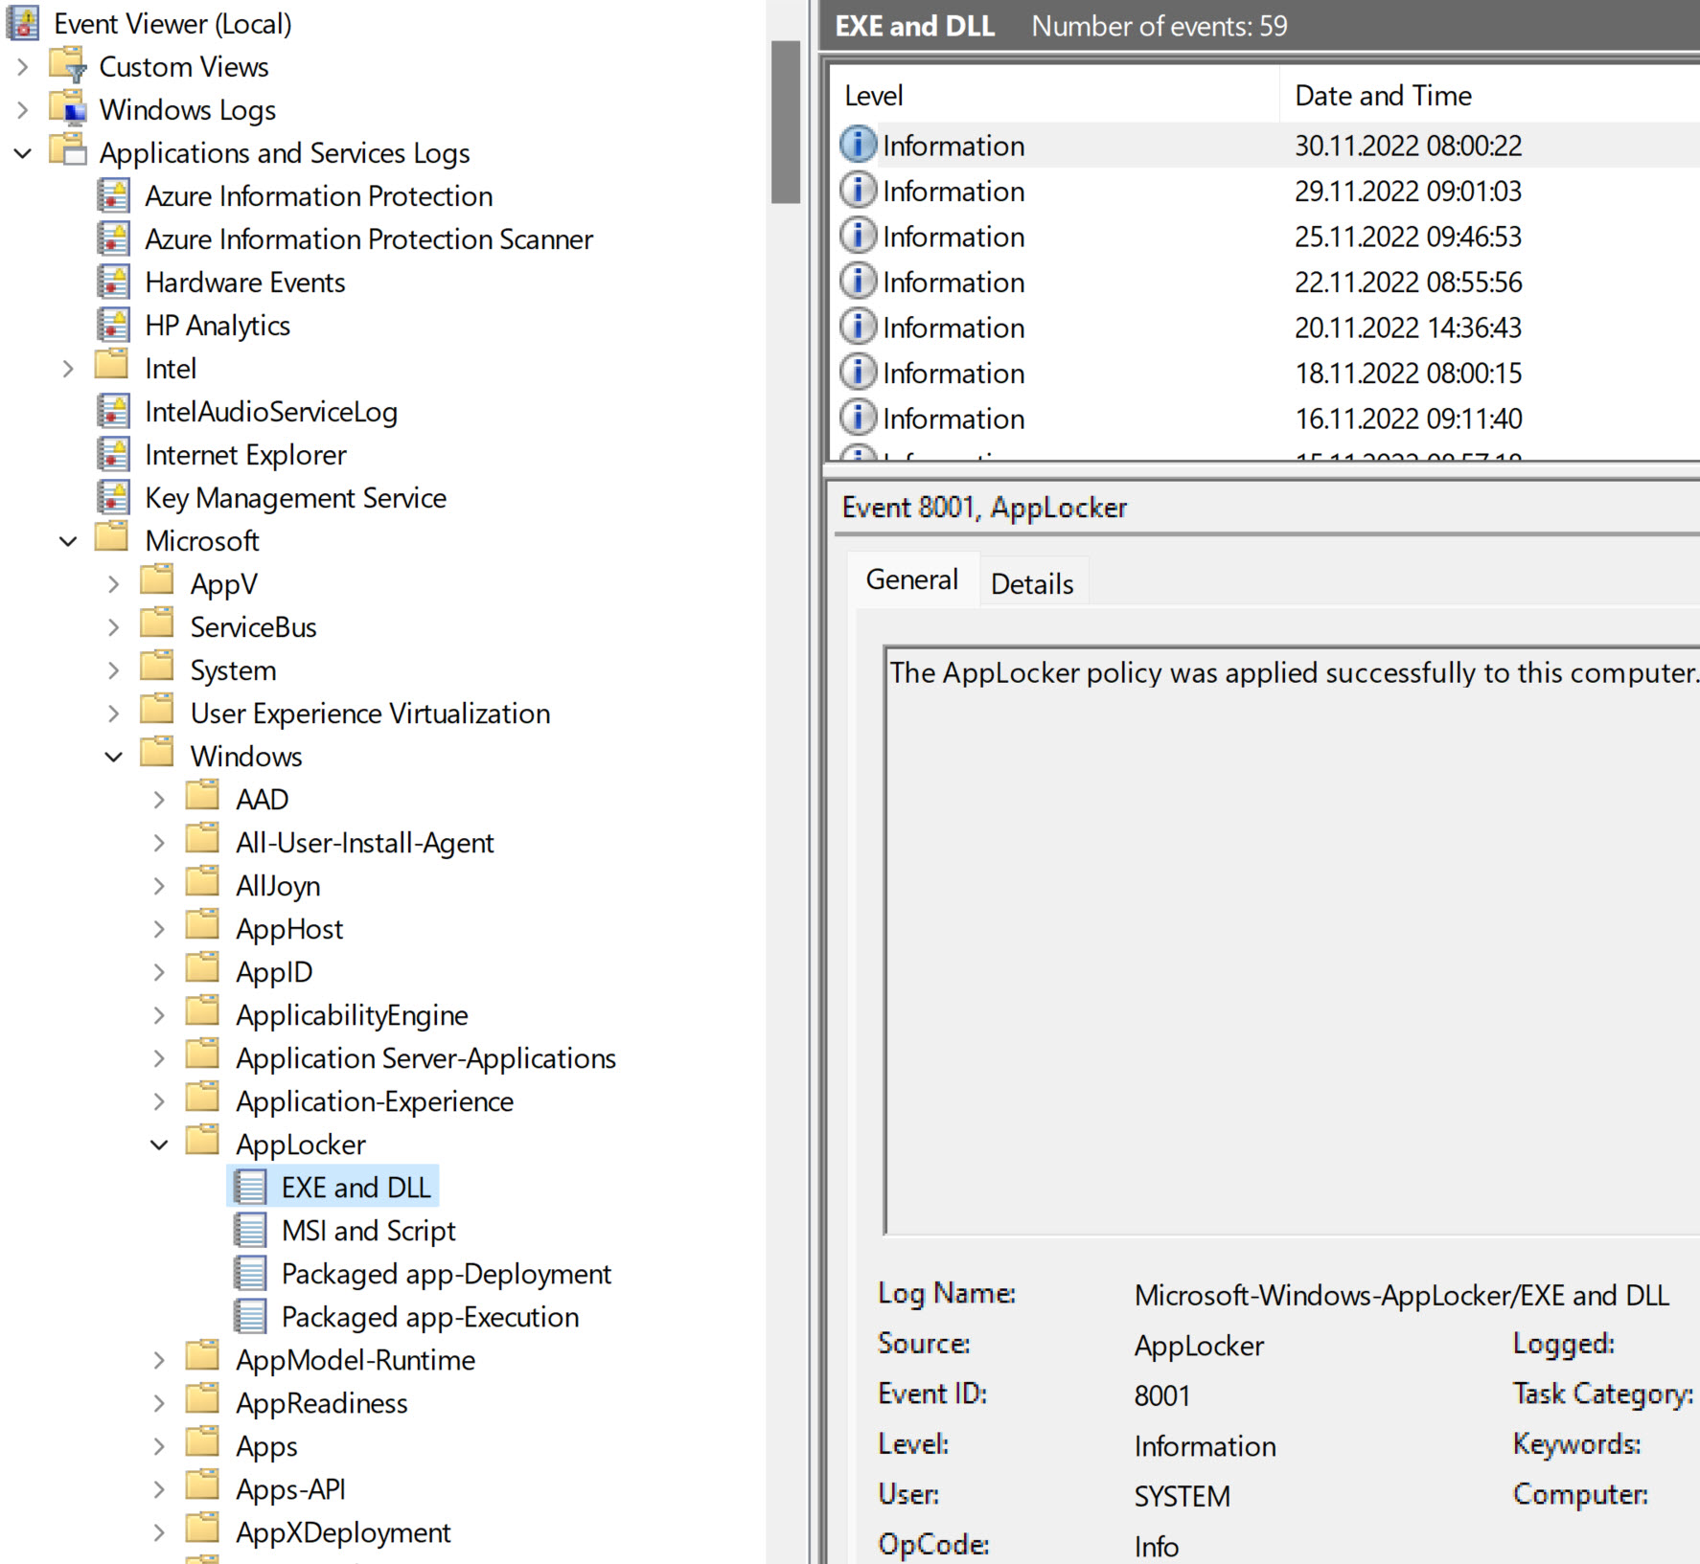
Task: Select Windows Logs in the tree
Action: (186, 109)
